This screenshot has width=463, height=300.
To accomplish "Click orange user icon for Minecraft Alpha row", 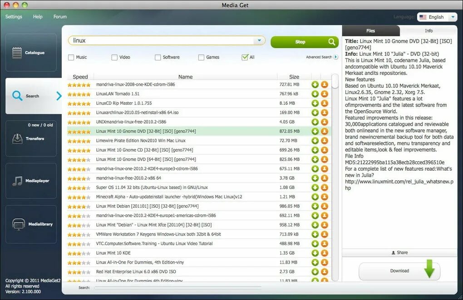I will (325, 197).
